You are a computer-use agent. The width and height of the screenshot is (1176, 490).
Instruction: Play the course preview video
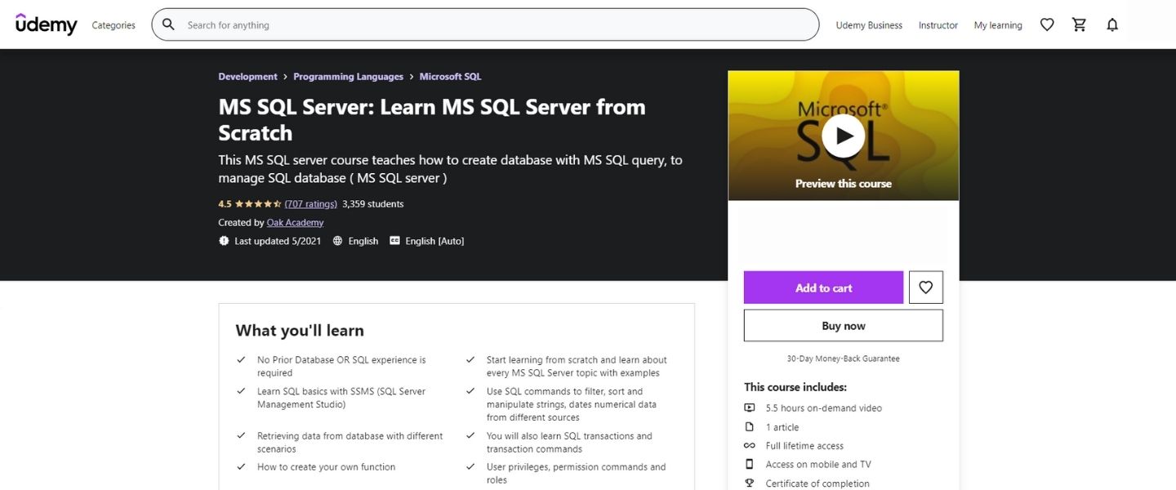click(x=844, y=136)
